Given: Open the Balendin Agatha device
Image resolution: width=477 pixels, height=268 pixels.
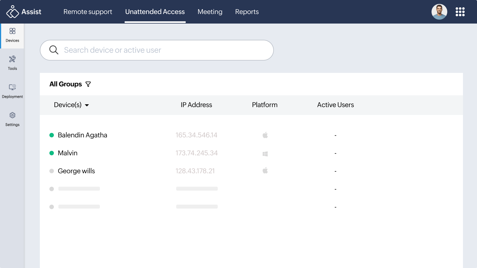Looking at the screenshot, I should coord(82,135).
